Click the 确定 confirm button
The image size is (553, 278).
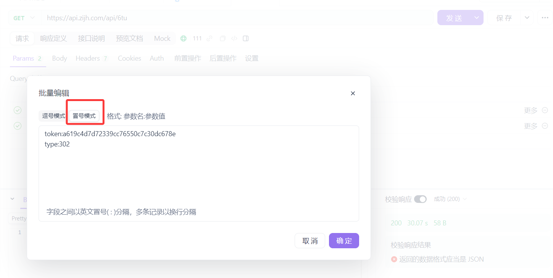coord(343,240)
